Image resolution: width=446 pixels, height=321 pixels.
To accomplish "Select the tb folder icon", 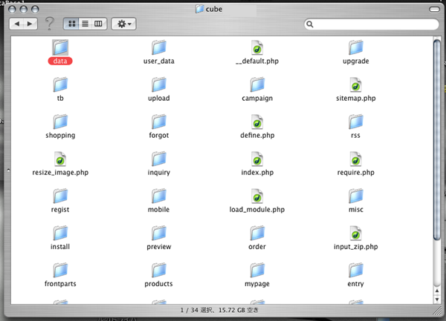I will pyautogui.click(x=60, y=85).
